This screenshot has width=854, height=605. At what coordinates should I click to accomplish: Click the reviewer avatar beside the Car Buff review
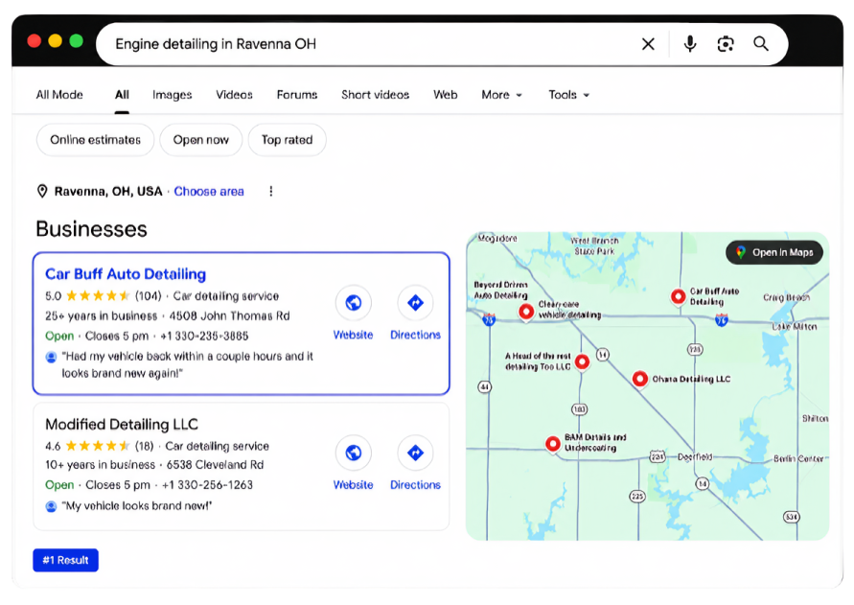pos(51,357)
